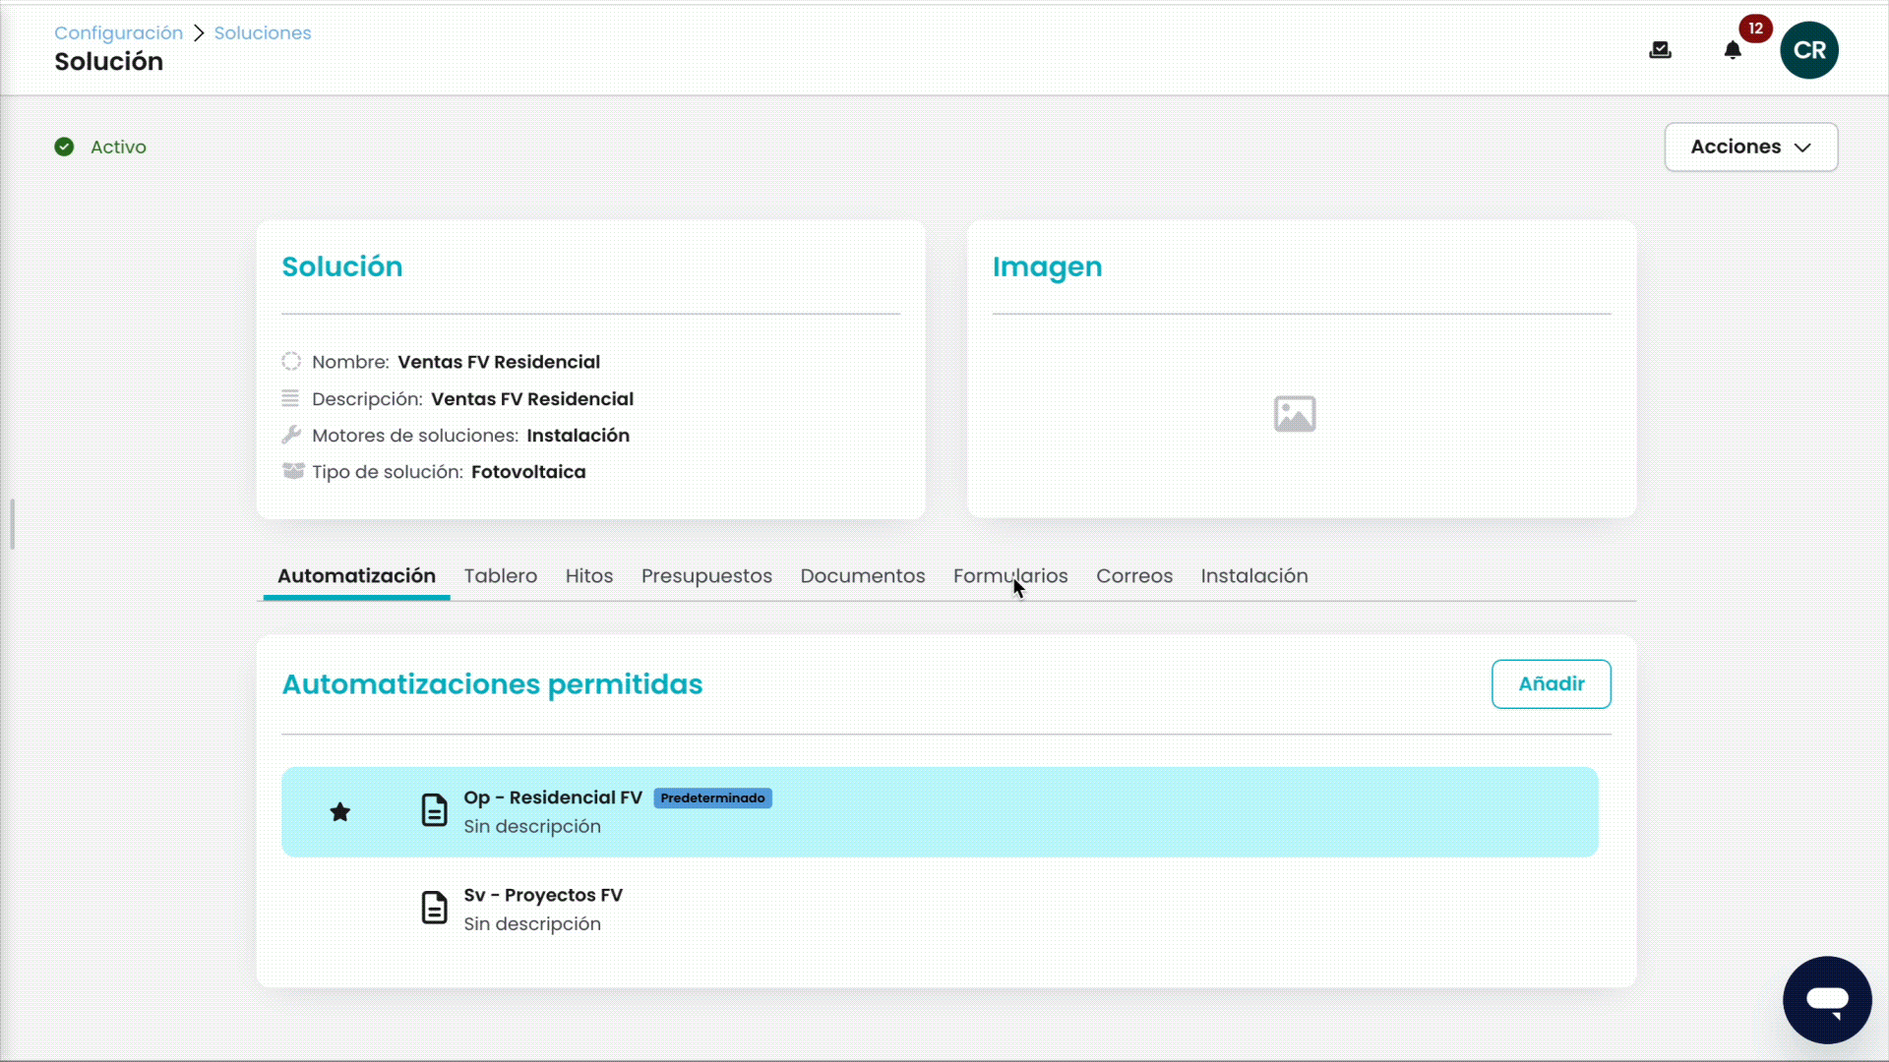1889x1062 pixels.
Task: Click the Añadir button
Action: [1552, 684]
